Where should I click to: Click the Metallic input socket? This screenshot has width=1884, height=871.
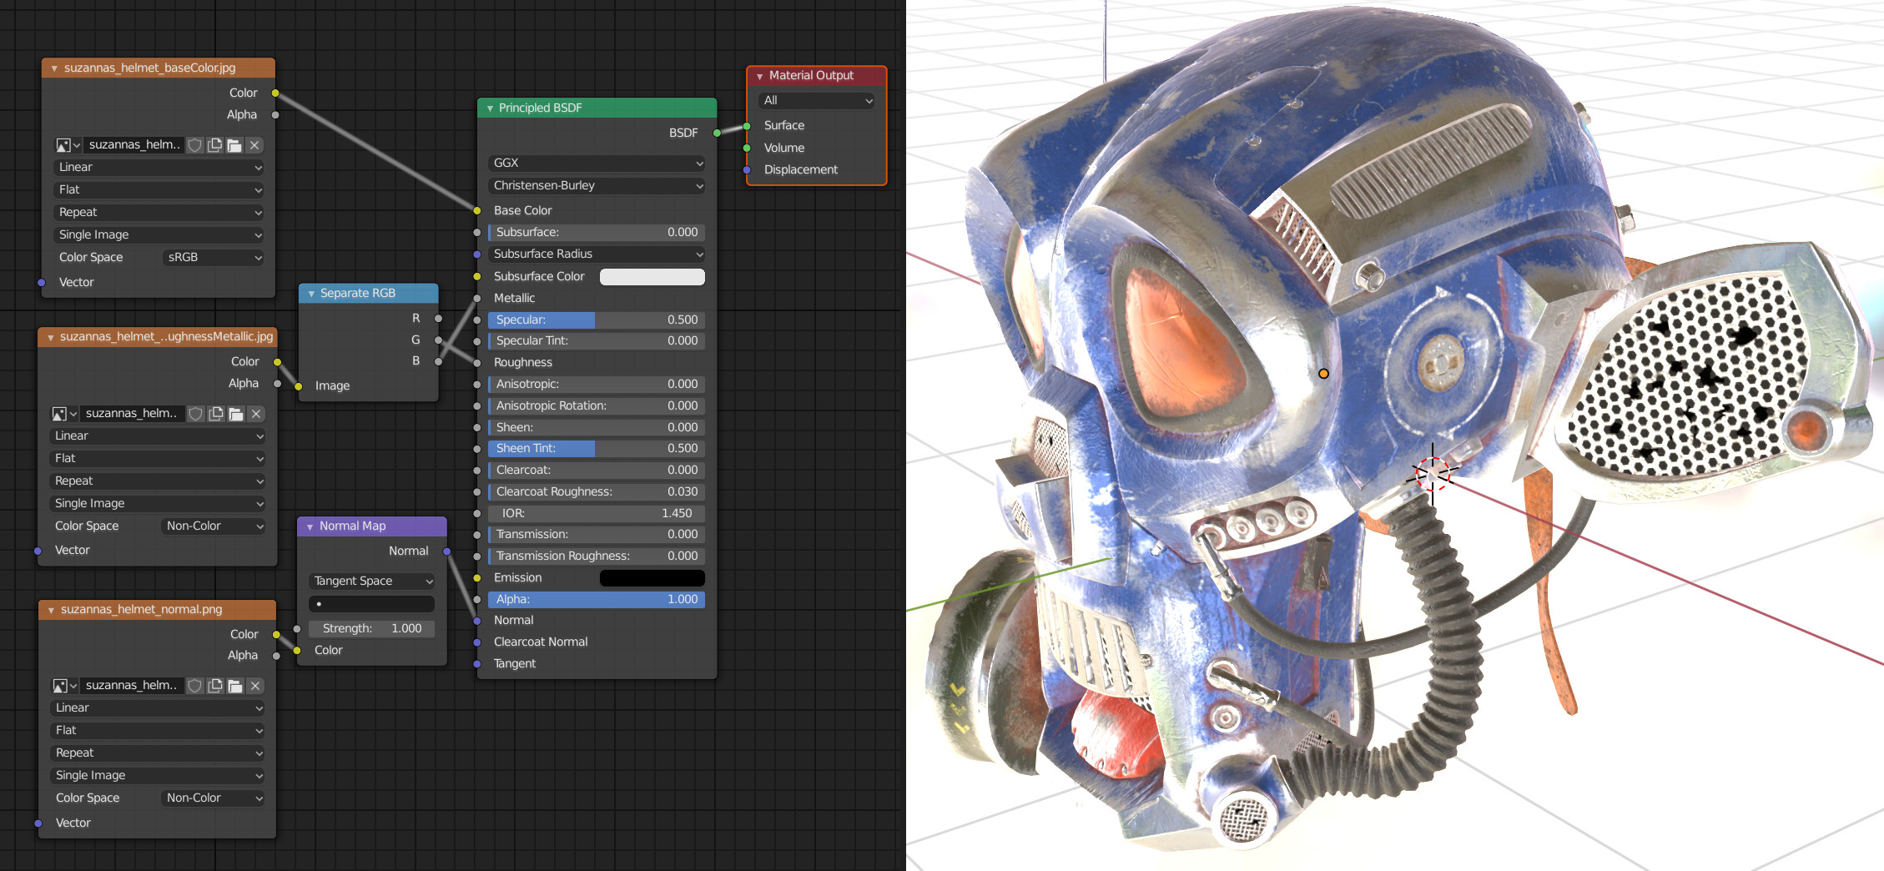click(x=477, y=299)
